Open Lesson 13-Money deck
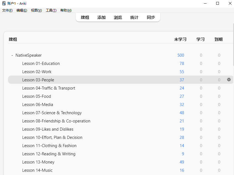 click(38, 162)
